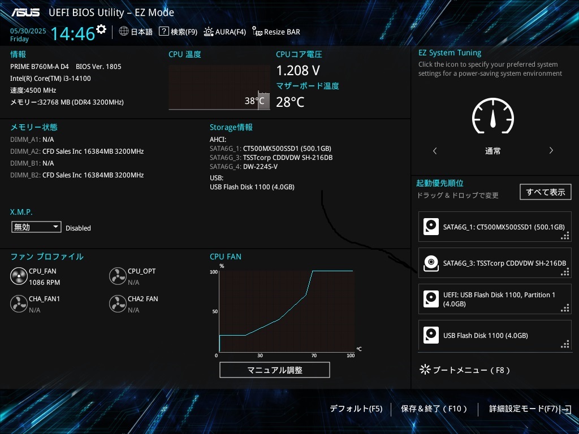The height and width of the screenshot is (434, 579).
Task: Click the boot menu snowflake icon
Action: 425,370
